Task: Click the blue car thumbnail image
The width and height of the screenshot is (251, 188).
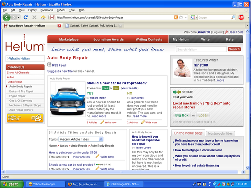Action: [x=68, y=99]
